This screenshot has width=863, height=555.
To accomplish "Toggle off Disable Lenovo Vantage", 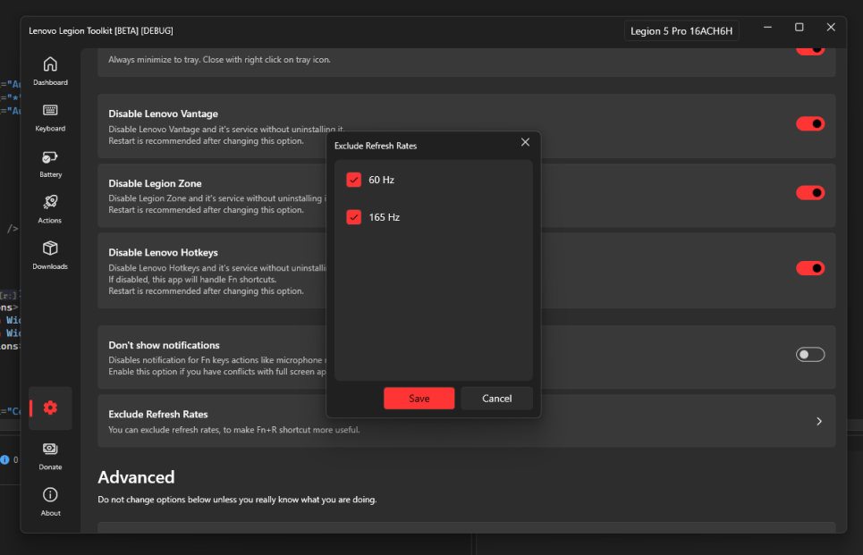I will 809,123.
